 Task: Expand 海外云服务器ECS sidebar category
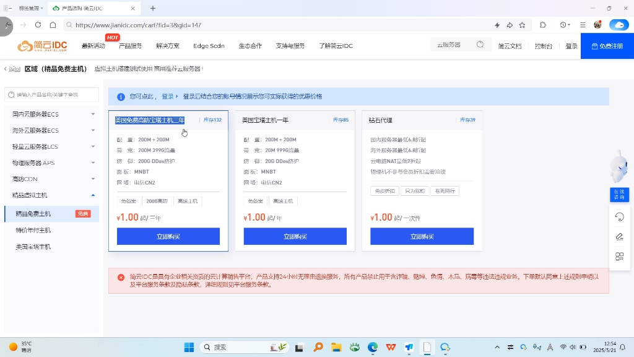pos(53,130)
